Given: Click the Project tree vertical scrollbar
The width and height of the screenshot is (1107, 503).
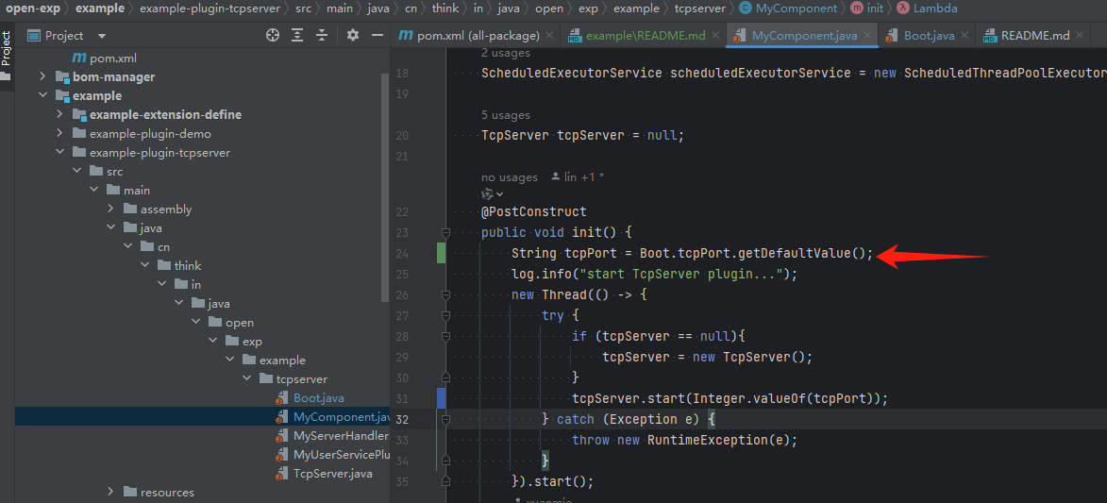Looking at the screenshot, I should 385,187.
